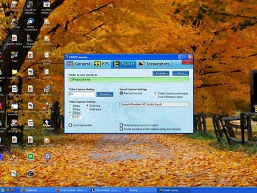The height and width of the screenshot is (193, 257).
Task: Click the Video Capture Hotkey F9 field
Action: pos(81,94)
